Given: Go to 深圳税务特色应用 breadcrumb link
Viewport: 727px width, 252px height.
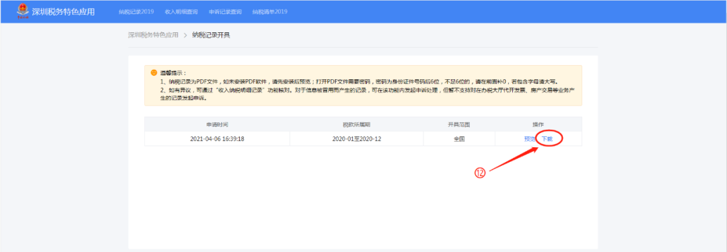Looking at the screenshot, I should [153, 35].
